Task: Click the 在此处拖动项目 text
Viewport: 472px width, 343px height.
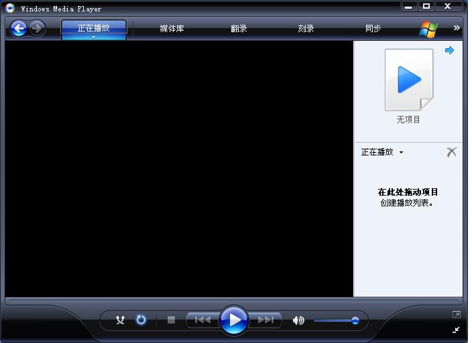Action: 408,192
